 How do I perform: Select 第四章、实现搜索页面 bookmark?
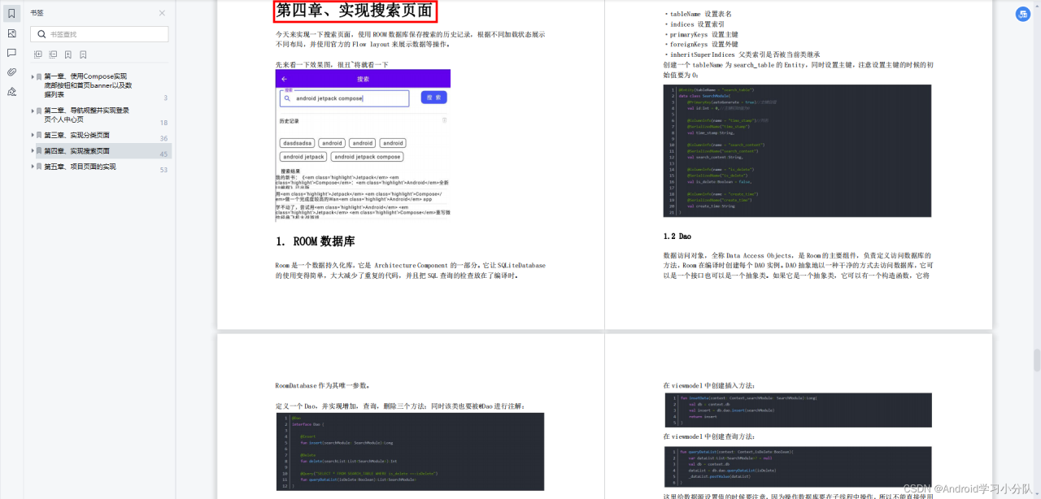76,150
